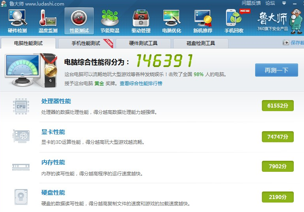304x212 pixels.
Task: Click the CPU chip icon
Action: click(21, 106)
